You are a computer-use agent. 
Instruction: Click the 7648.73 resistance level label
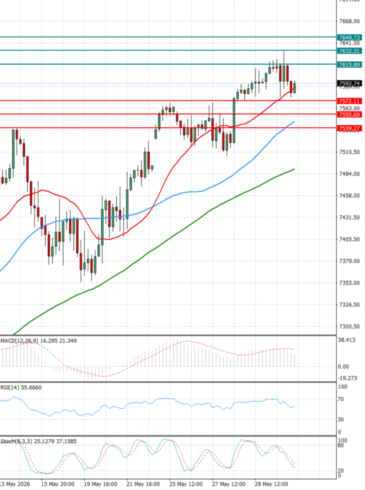coord(349,38)
